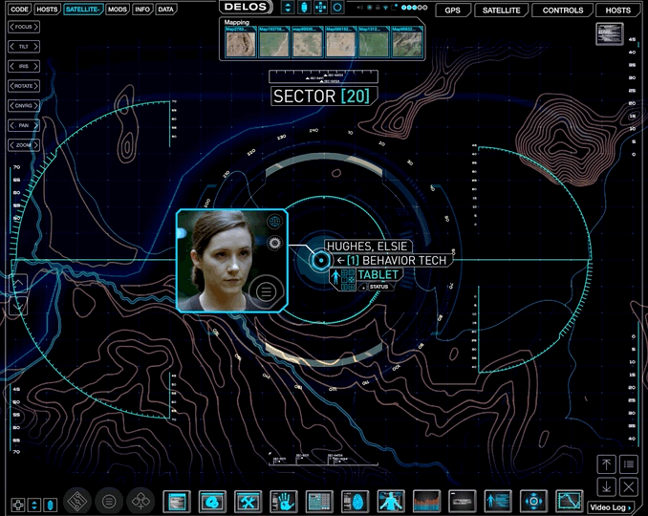Click the upload arrow icon at bottom right

606,464
